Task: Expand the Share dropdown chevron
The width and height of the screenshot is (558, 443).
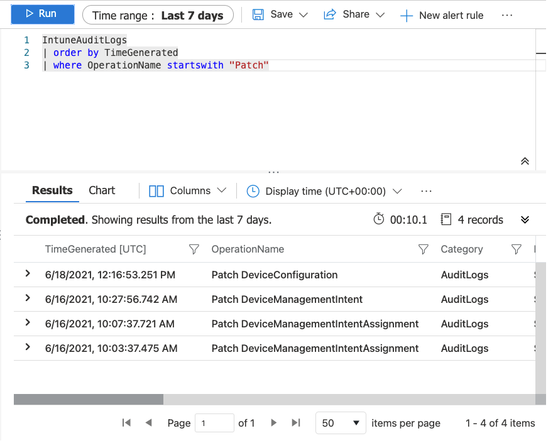Action: point(380,15)
